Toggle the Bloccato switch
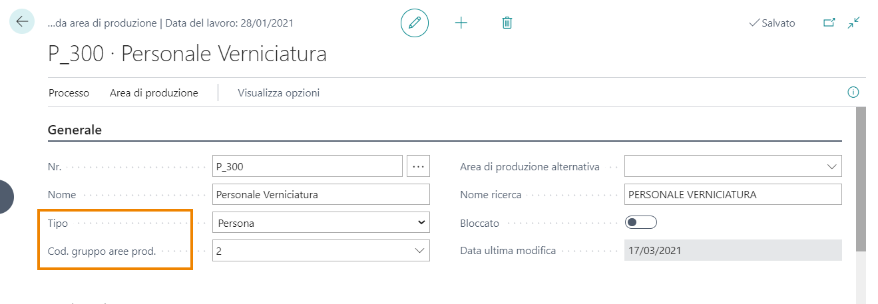Screen dimensions: 878x304 [x=640, y=223]
